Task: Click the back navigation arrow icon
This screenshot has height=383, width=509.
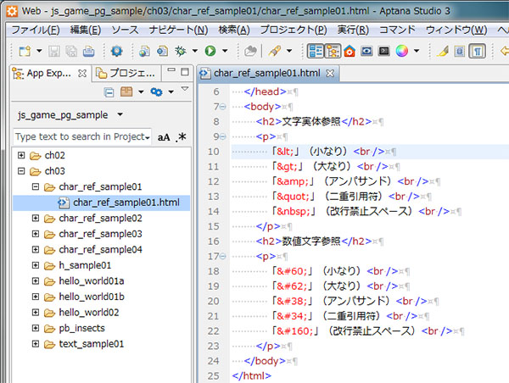Action: [x=505, y=51]
